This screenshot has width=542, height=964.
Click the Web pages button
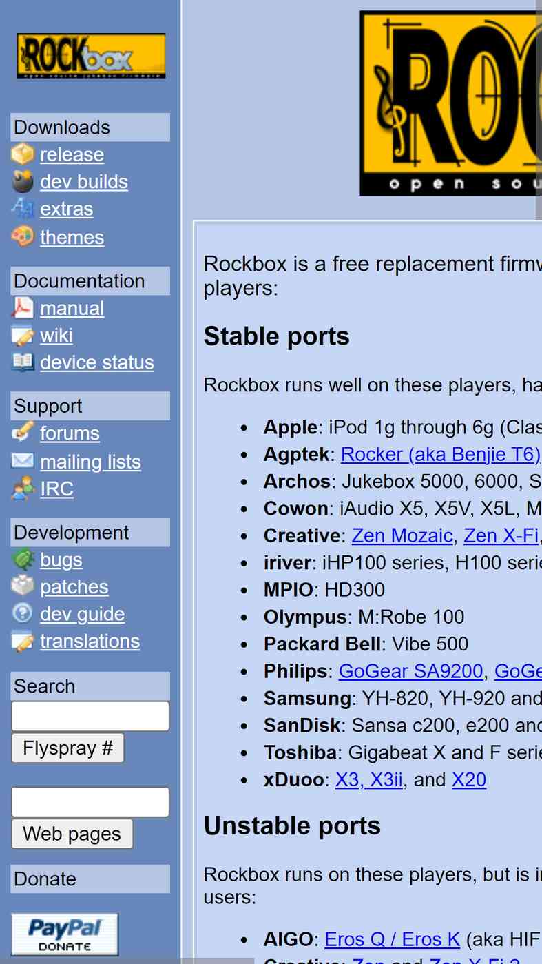[72, 834]
